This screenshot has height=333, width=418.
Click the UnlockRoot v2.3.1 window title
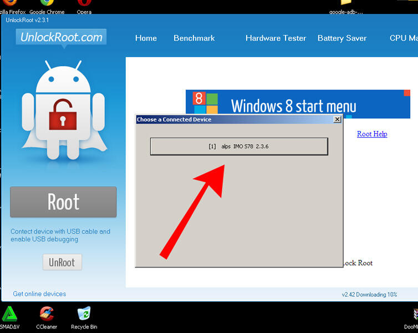[27, 20]
